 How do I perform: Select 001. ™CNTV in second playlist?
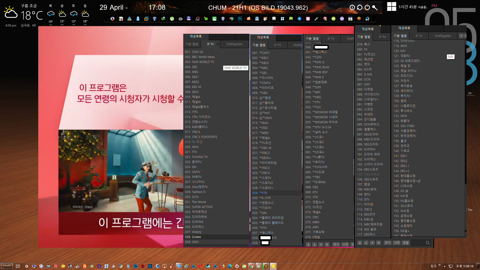(x=276, y=53)
